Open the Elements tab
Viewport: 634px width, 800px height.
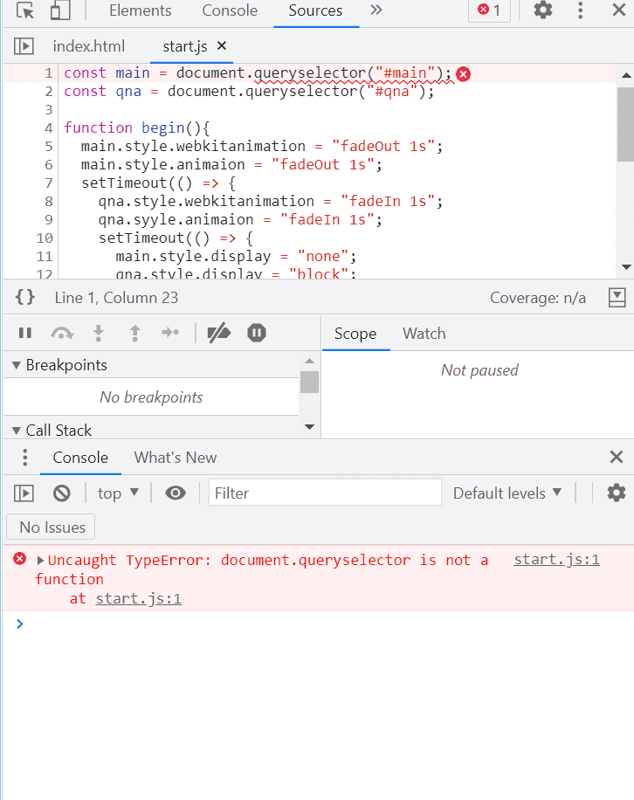pos(141,10)
